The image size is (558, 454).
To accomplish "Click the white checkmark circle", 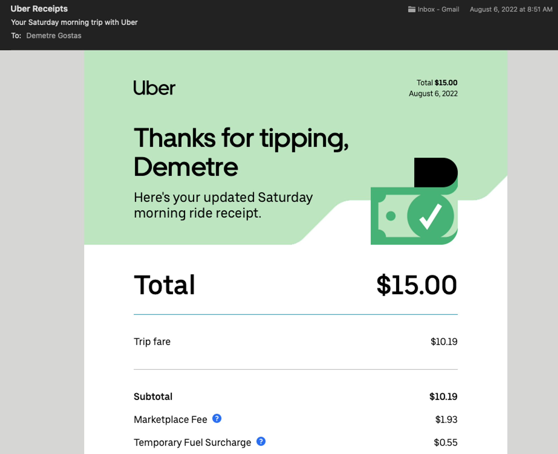I will click(430, 216).
